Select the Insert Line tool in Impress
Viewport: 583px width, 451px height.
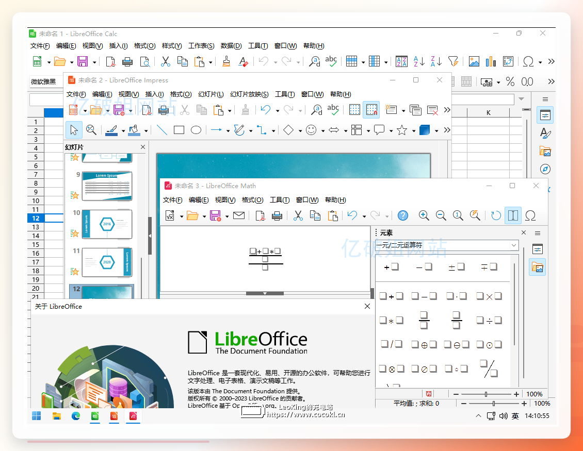[x=161, y=130]
